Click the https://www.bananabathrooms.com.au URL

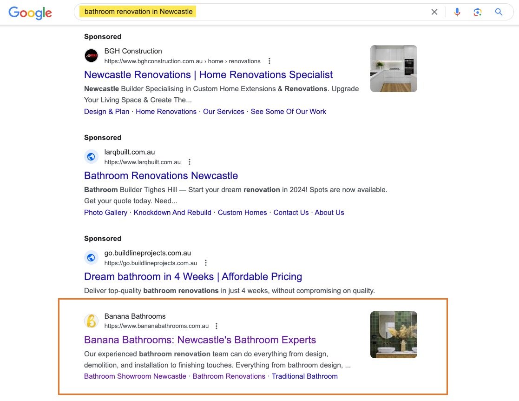coord(157,326)
